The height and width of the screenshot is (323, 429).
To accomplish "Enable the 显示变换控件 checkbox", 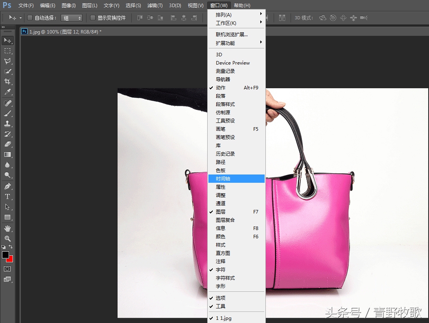I will click(92, 18).
